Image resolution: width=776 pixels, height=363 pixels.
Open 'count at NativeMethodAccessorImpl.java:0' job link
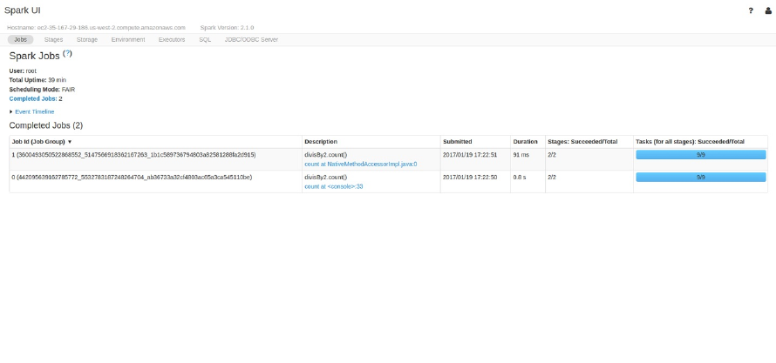click(360, 164)
